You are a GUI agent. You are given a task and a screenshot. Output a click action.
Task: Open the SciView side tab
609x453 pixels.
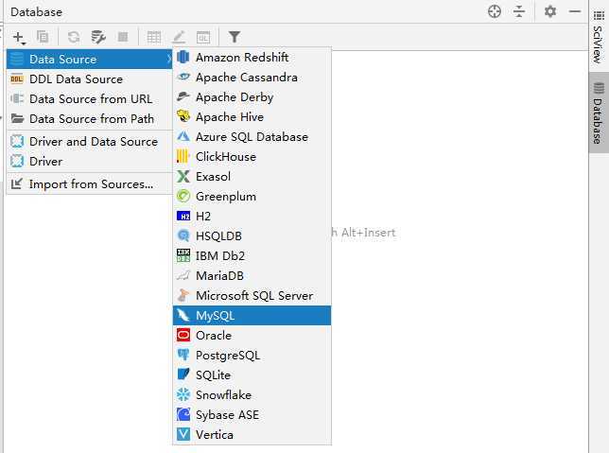[x=599, y=37]
